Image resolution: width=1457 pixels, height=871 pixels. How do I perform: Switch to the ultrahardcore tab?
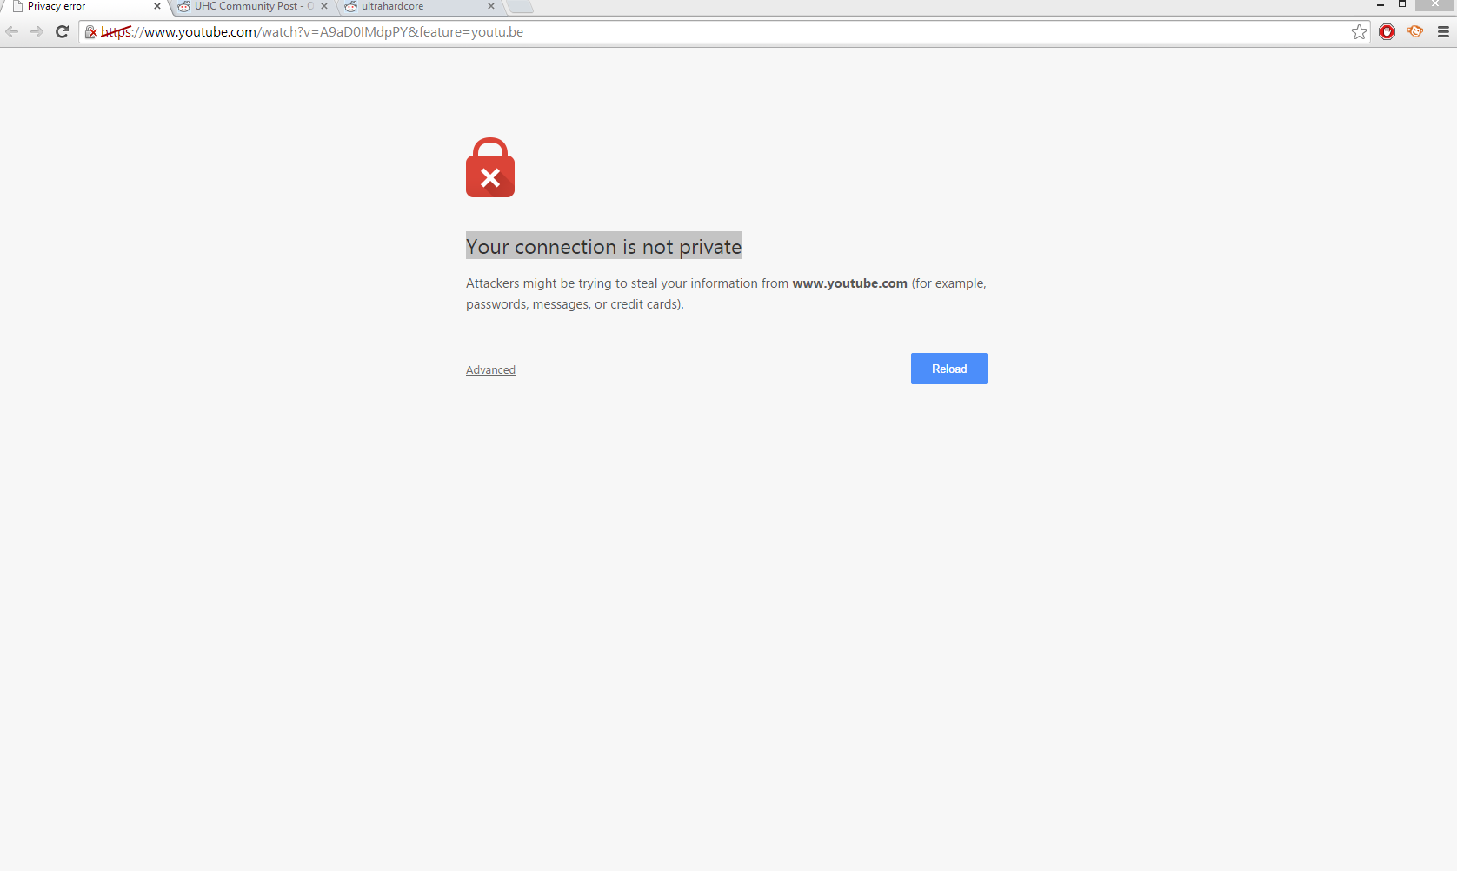[x=413, y=6]
